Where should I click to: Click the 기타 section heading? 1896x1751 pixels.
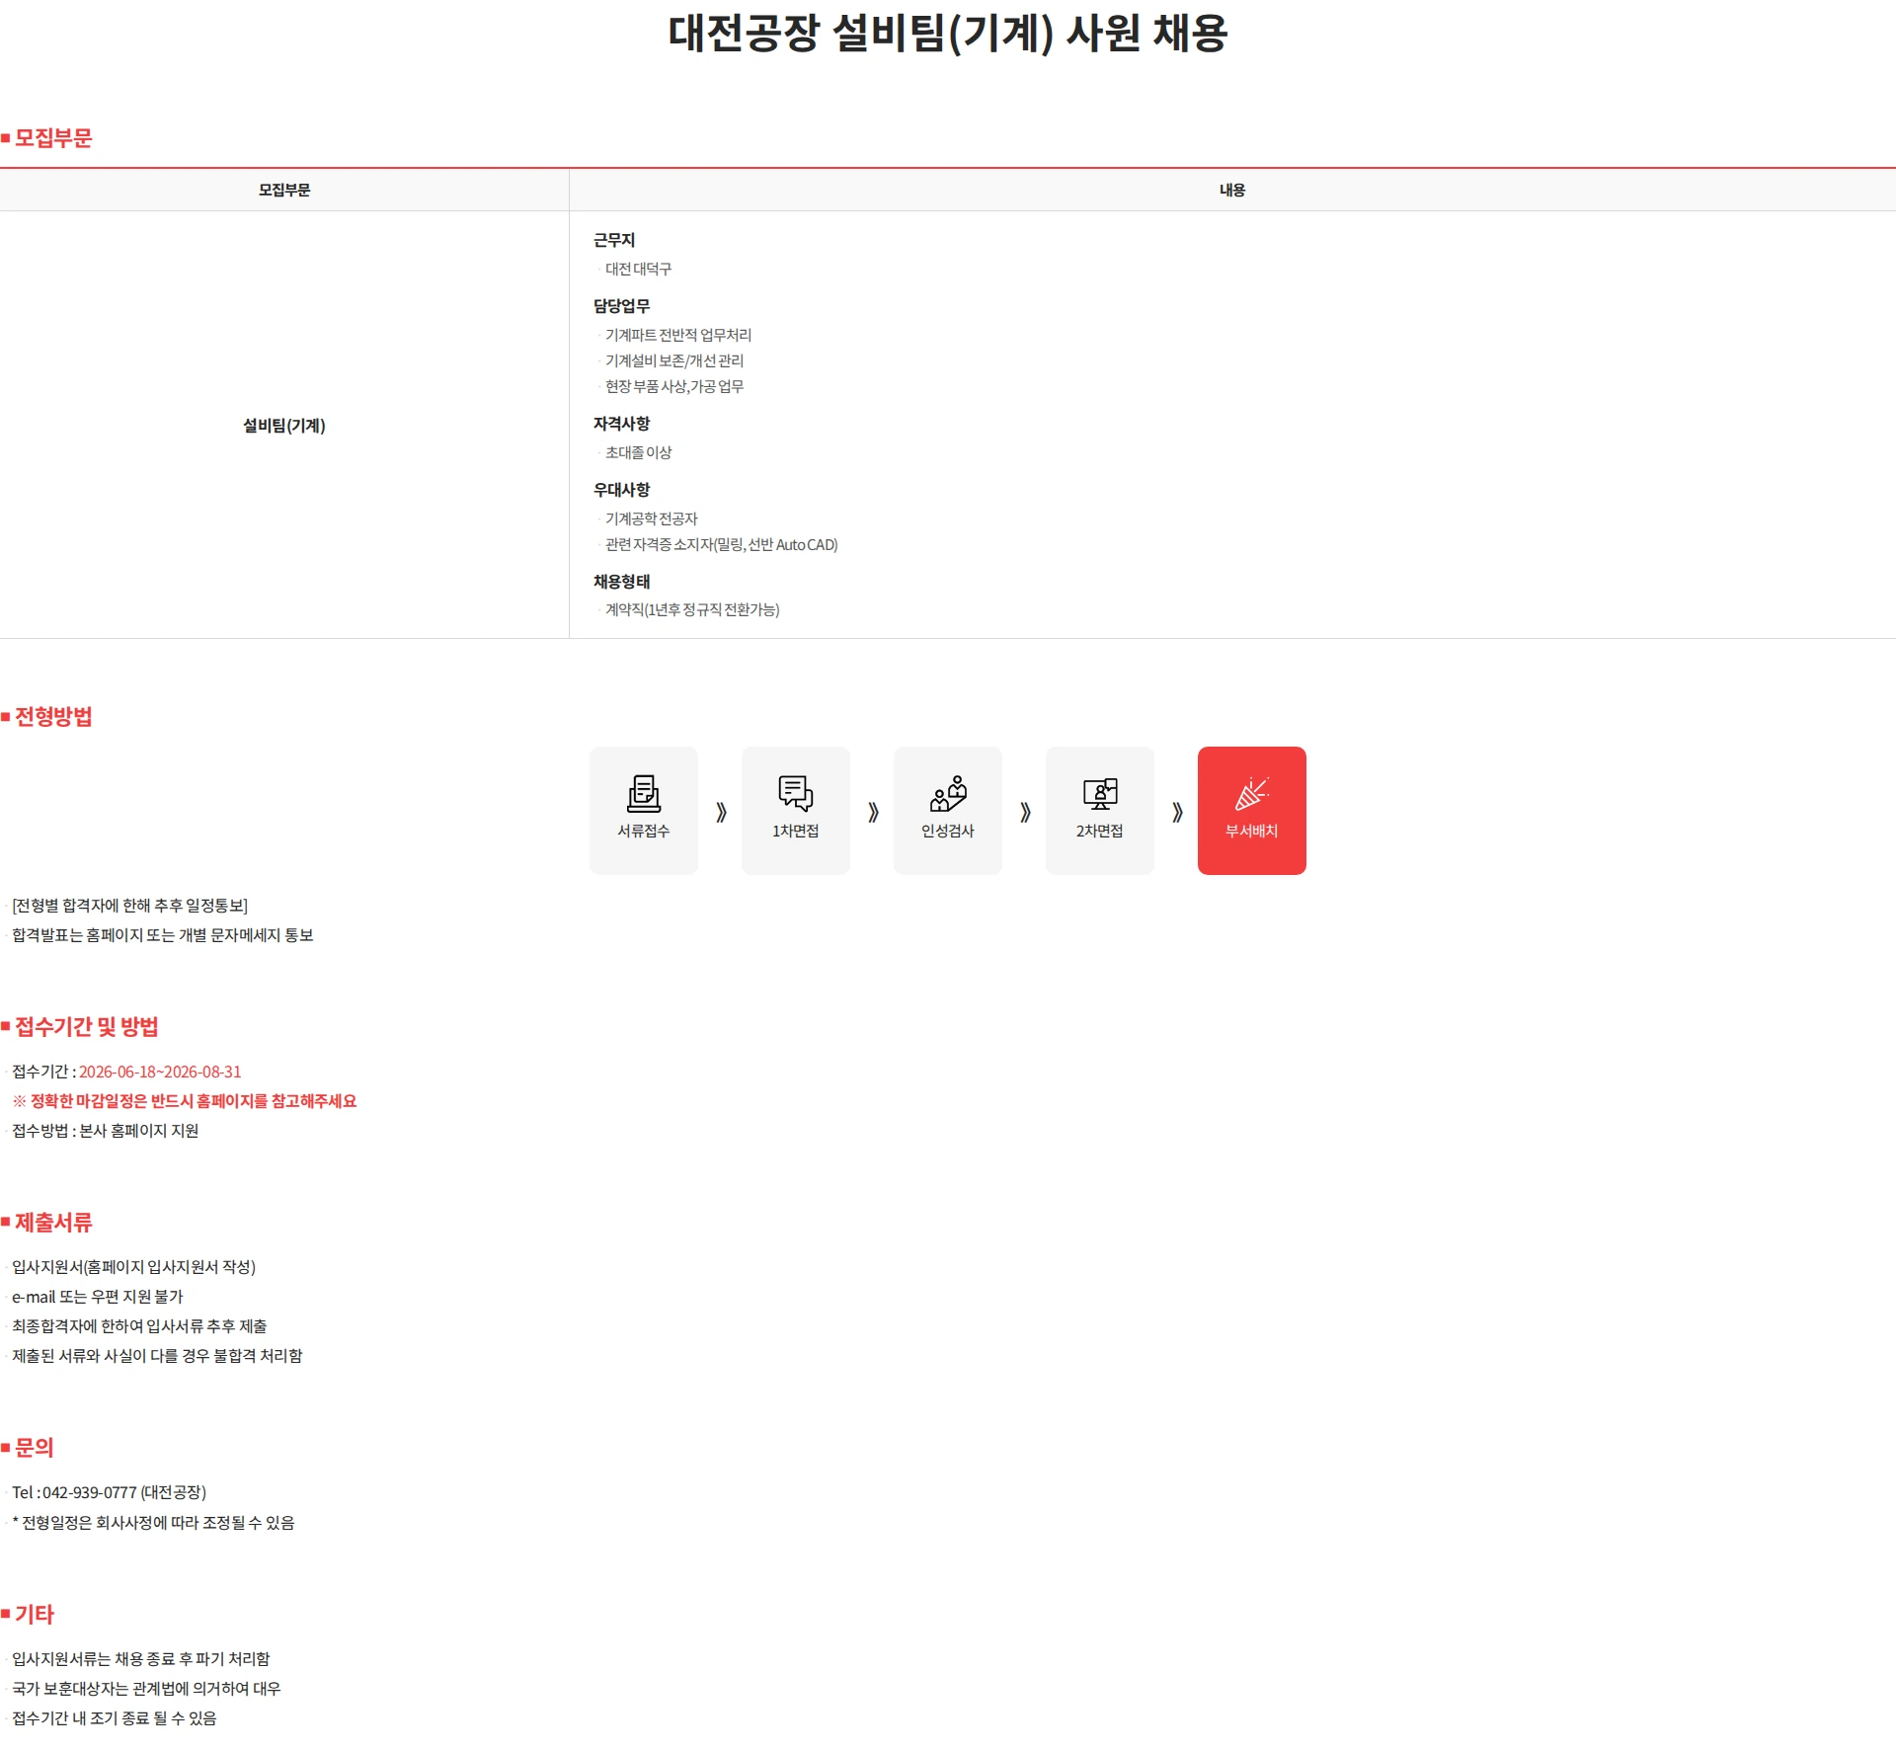click(x=35, y=1615)
